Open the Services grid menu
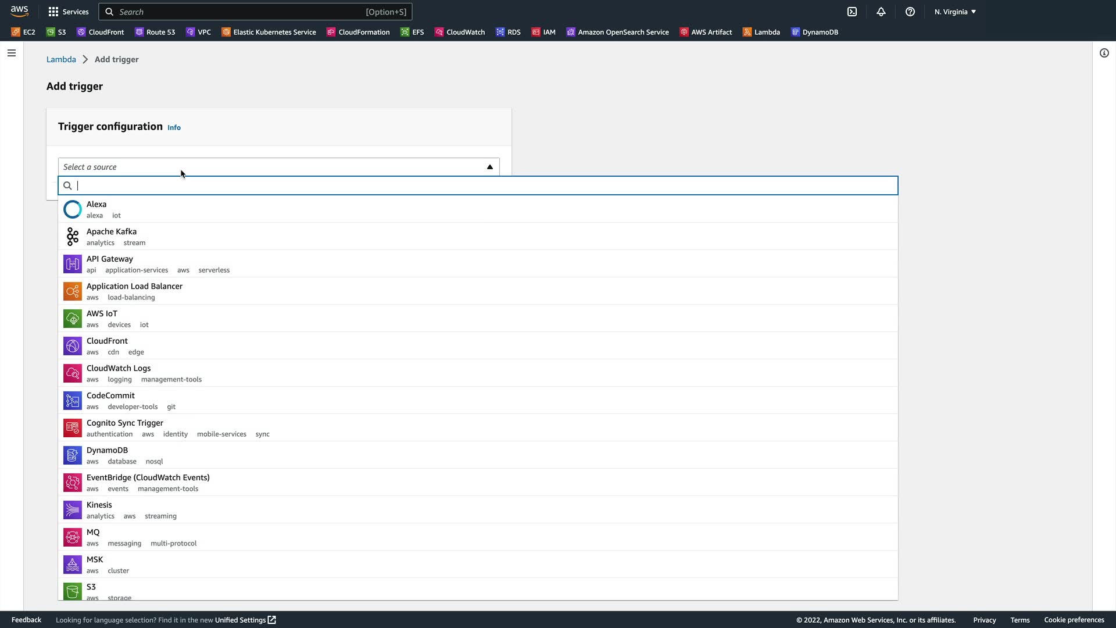The image size is (1116, 628). pyautogui.click(x=69, y=12)
